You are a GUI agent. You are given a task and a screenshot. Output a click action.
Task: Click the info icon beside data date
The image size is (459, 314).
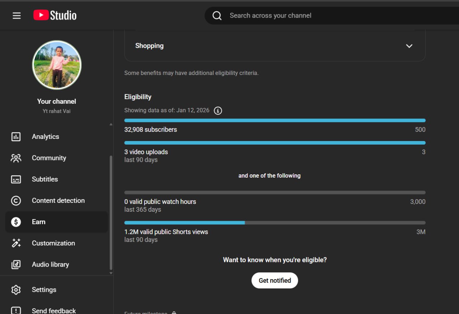tap(218, 111)
